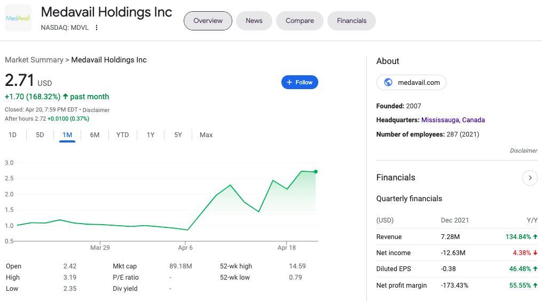
Task: Click the Apr 18 date label on chart axis
Action: 287,248
